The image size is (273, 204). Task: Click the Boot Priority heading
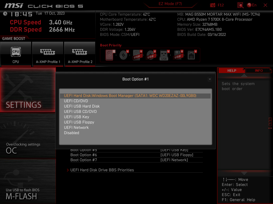click(x=111, y=45)
